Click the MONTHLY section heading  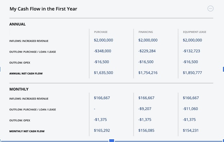tap(19, 90)
